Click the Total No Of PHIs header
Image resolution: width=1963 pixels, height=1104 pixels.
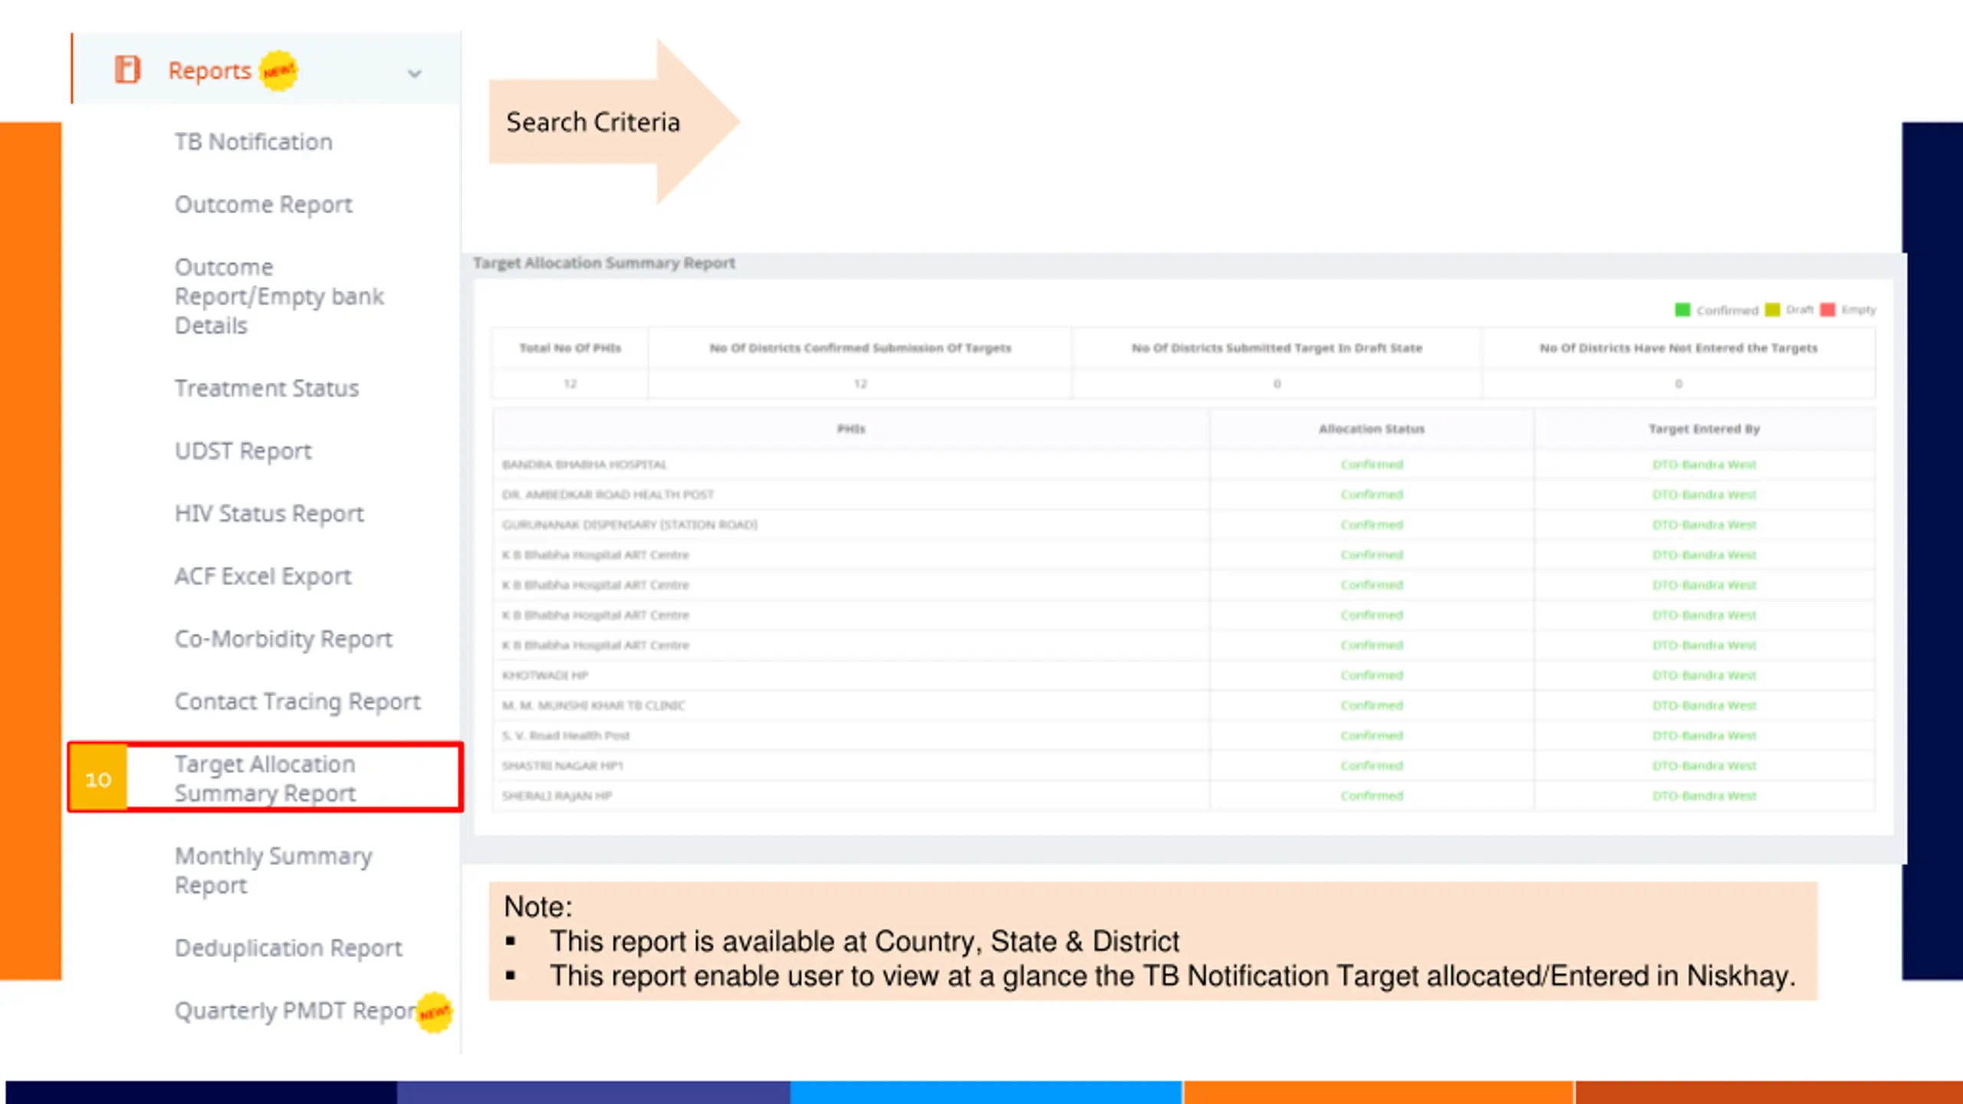pyautogui.click(x=570, y=348)
